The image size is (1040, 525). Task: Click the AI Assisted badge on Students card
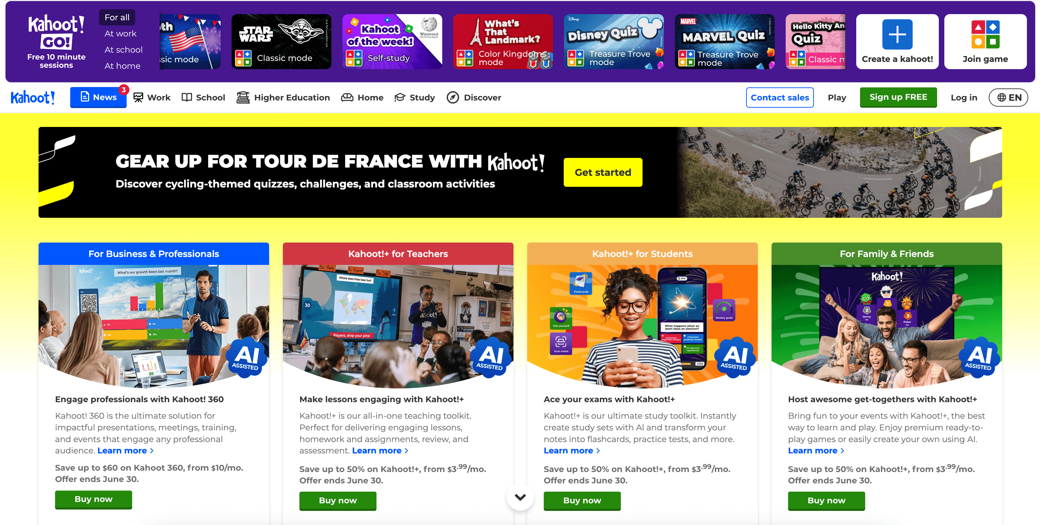pyautogui.click(x=735, y=357)
